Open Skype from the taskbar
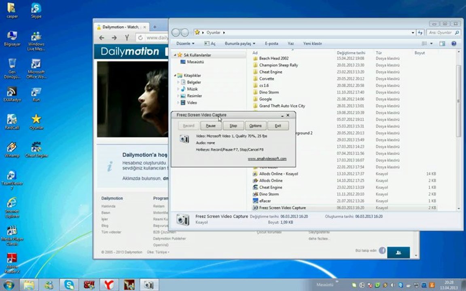Image resolution: width=466 pixels, height=291 pixels. coord(69,285)
